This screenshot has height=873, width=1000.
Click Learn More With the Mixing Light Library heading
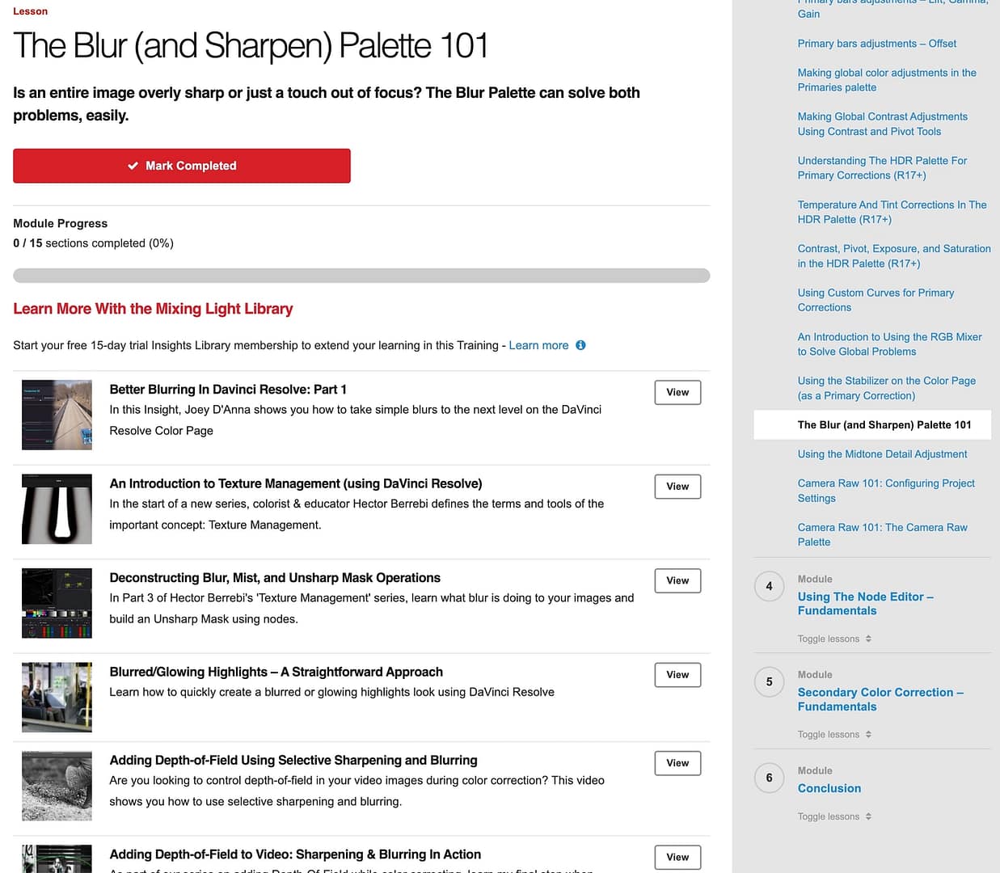pos(153,309)
